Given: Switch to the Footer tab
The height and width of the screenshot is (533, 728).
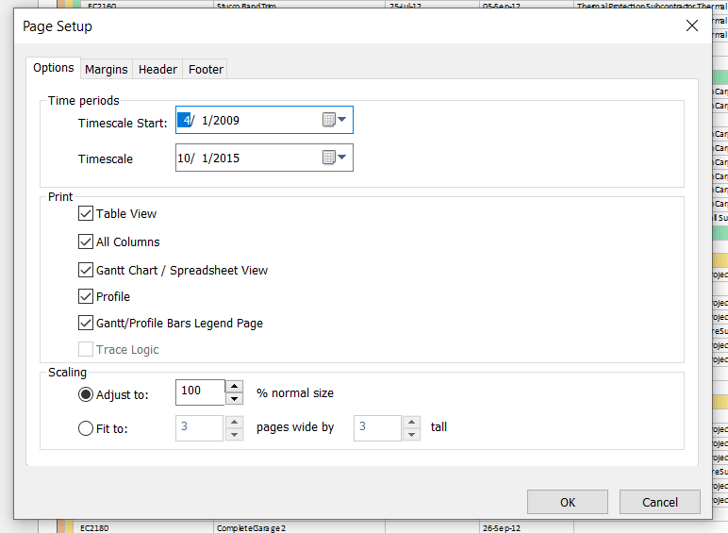Looking at the screenshot, I should pos(206,69).
